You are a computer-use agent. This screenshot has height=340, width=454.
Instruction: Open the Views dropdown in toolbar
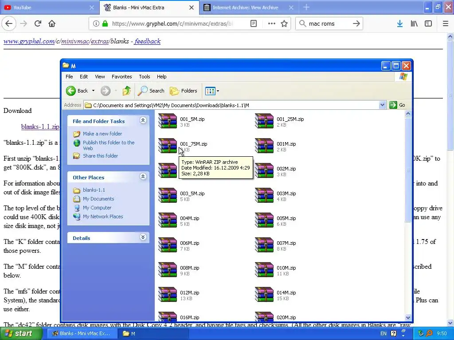coord(212,91)
